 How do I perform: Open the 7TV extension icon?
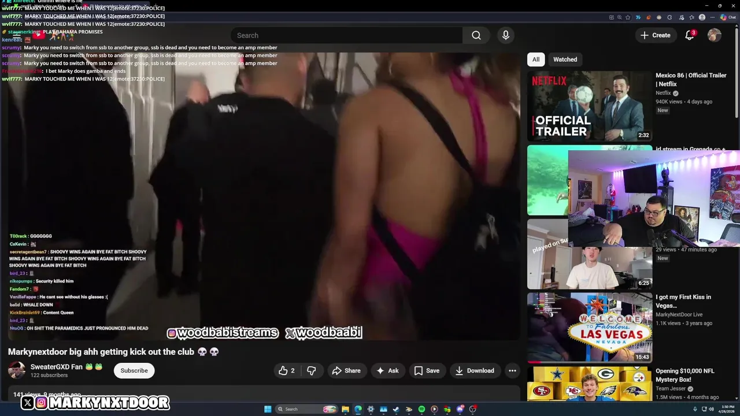click(x=638, y=17)
